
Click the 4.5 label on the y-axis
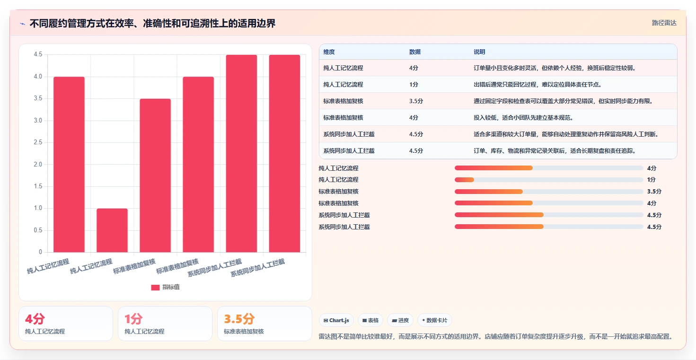pyautogui.click(x=38, y=54)
